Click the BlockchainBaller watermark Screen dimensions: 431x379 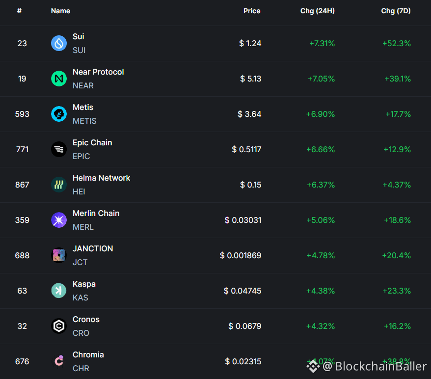tap(367, 366)
